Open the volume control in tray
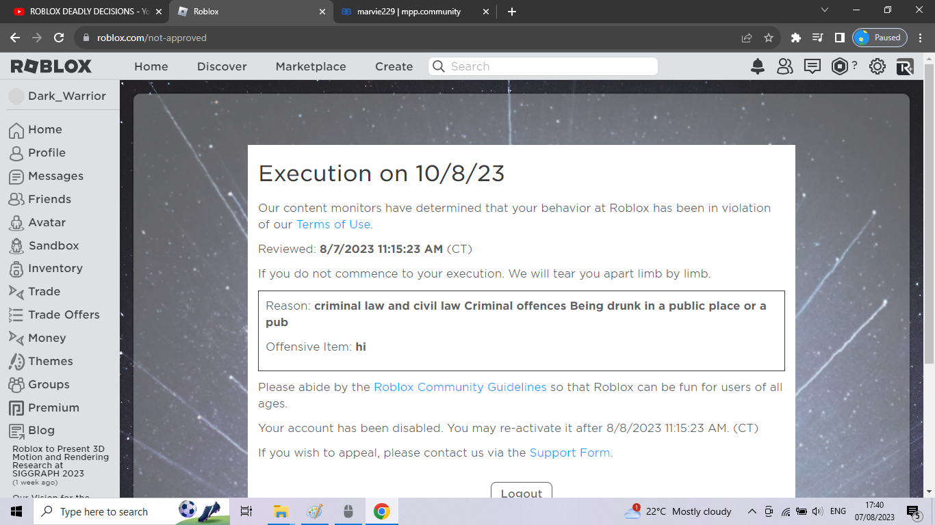935x525 pixels. [817, 511]
